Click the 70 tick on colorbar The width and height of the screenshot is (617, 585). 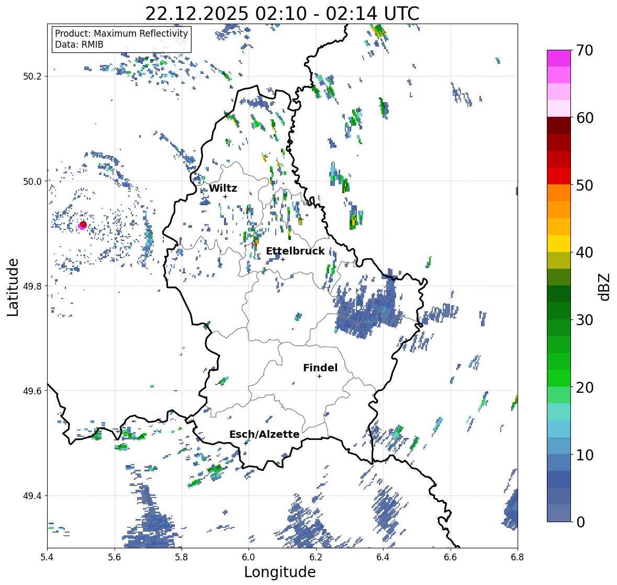[x=585, y=50]
